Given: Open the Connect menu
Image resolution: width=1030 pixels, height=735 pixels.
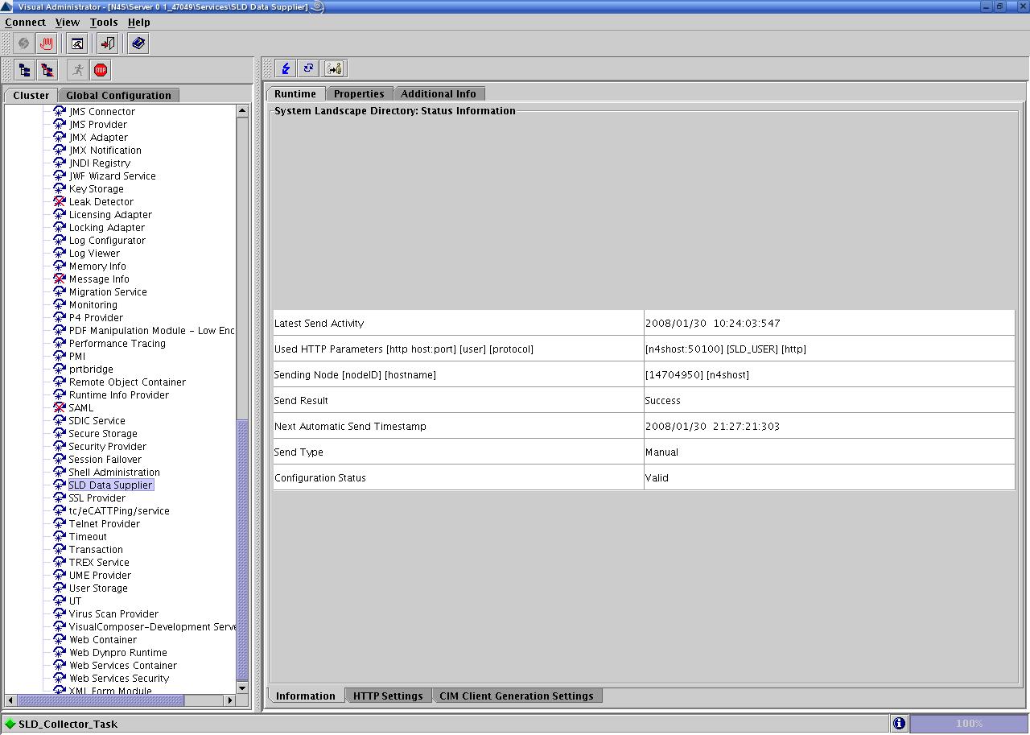Looking at the screenshot, I should tap(25, 23).
